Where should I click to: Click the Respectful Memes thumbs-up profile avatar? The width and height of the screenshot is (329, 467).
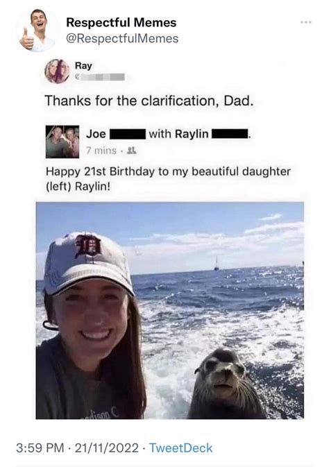tap(37, 31)
